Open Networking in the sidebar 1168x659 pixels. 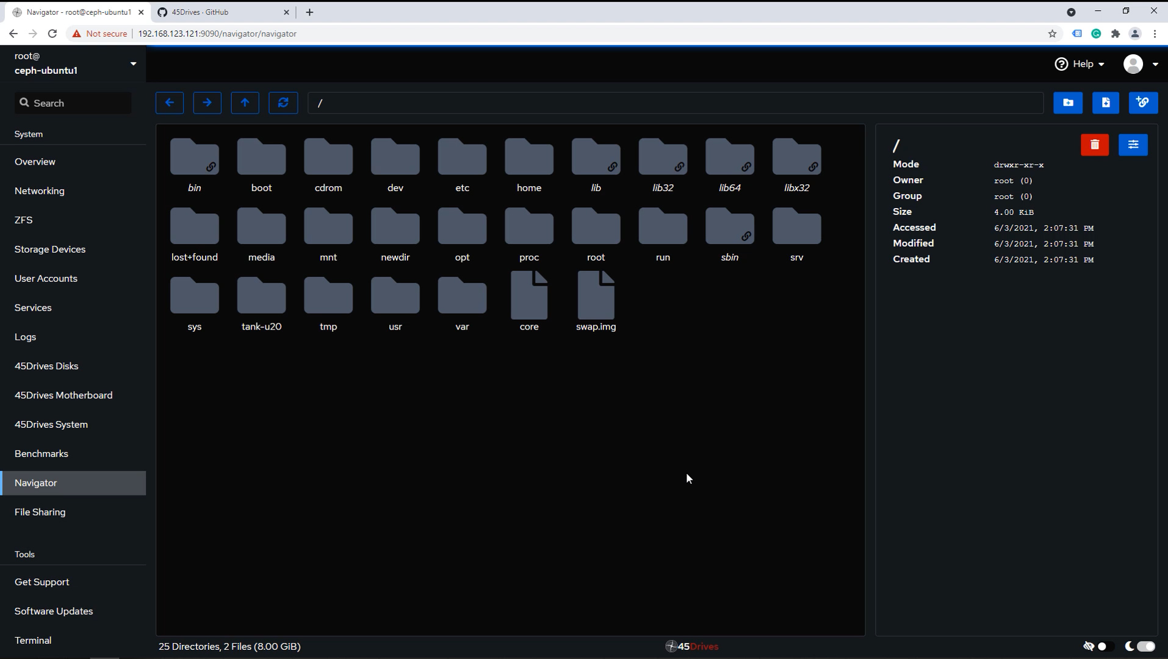point(73,191)
